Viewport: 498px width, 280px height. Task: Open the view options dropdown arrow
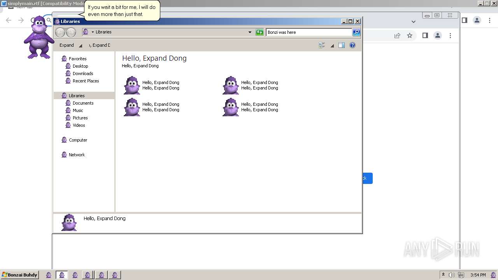(x=332, y=45)
